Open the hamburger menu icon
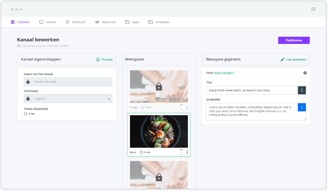The image size is (329, 192). [x=313, y=9]
